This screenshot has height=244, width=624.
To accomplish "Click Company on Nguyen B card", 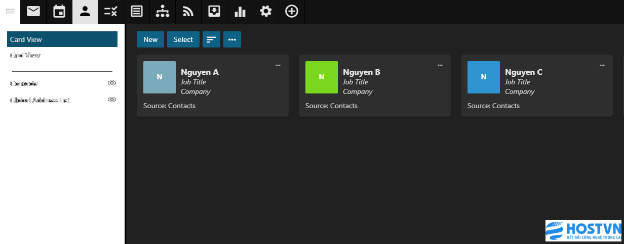I will [x=358, y=91].
